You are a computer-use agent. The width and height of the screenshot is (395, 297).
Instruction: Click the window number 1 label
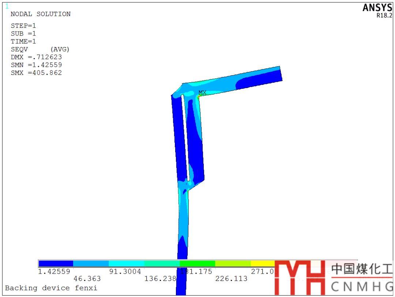(x=7, y=6)
